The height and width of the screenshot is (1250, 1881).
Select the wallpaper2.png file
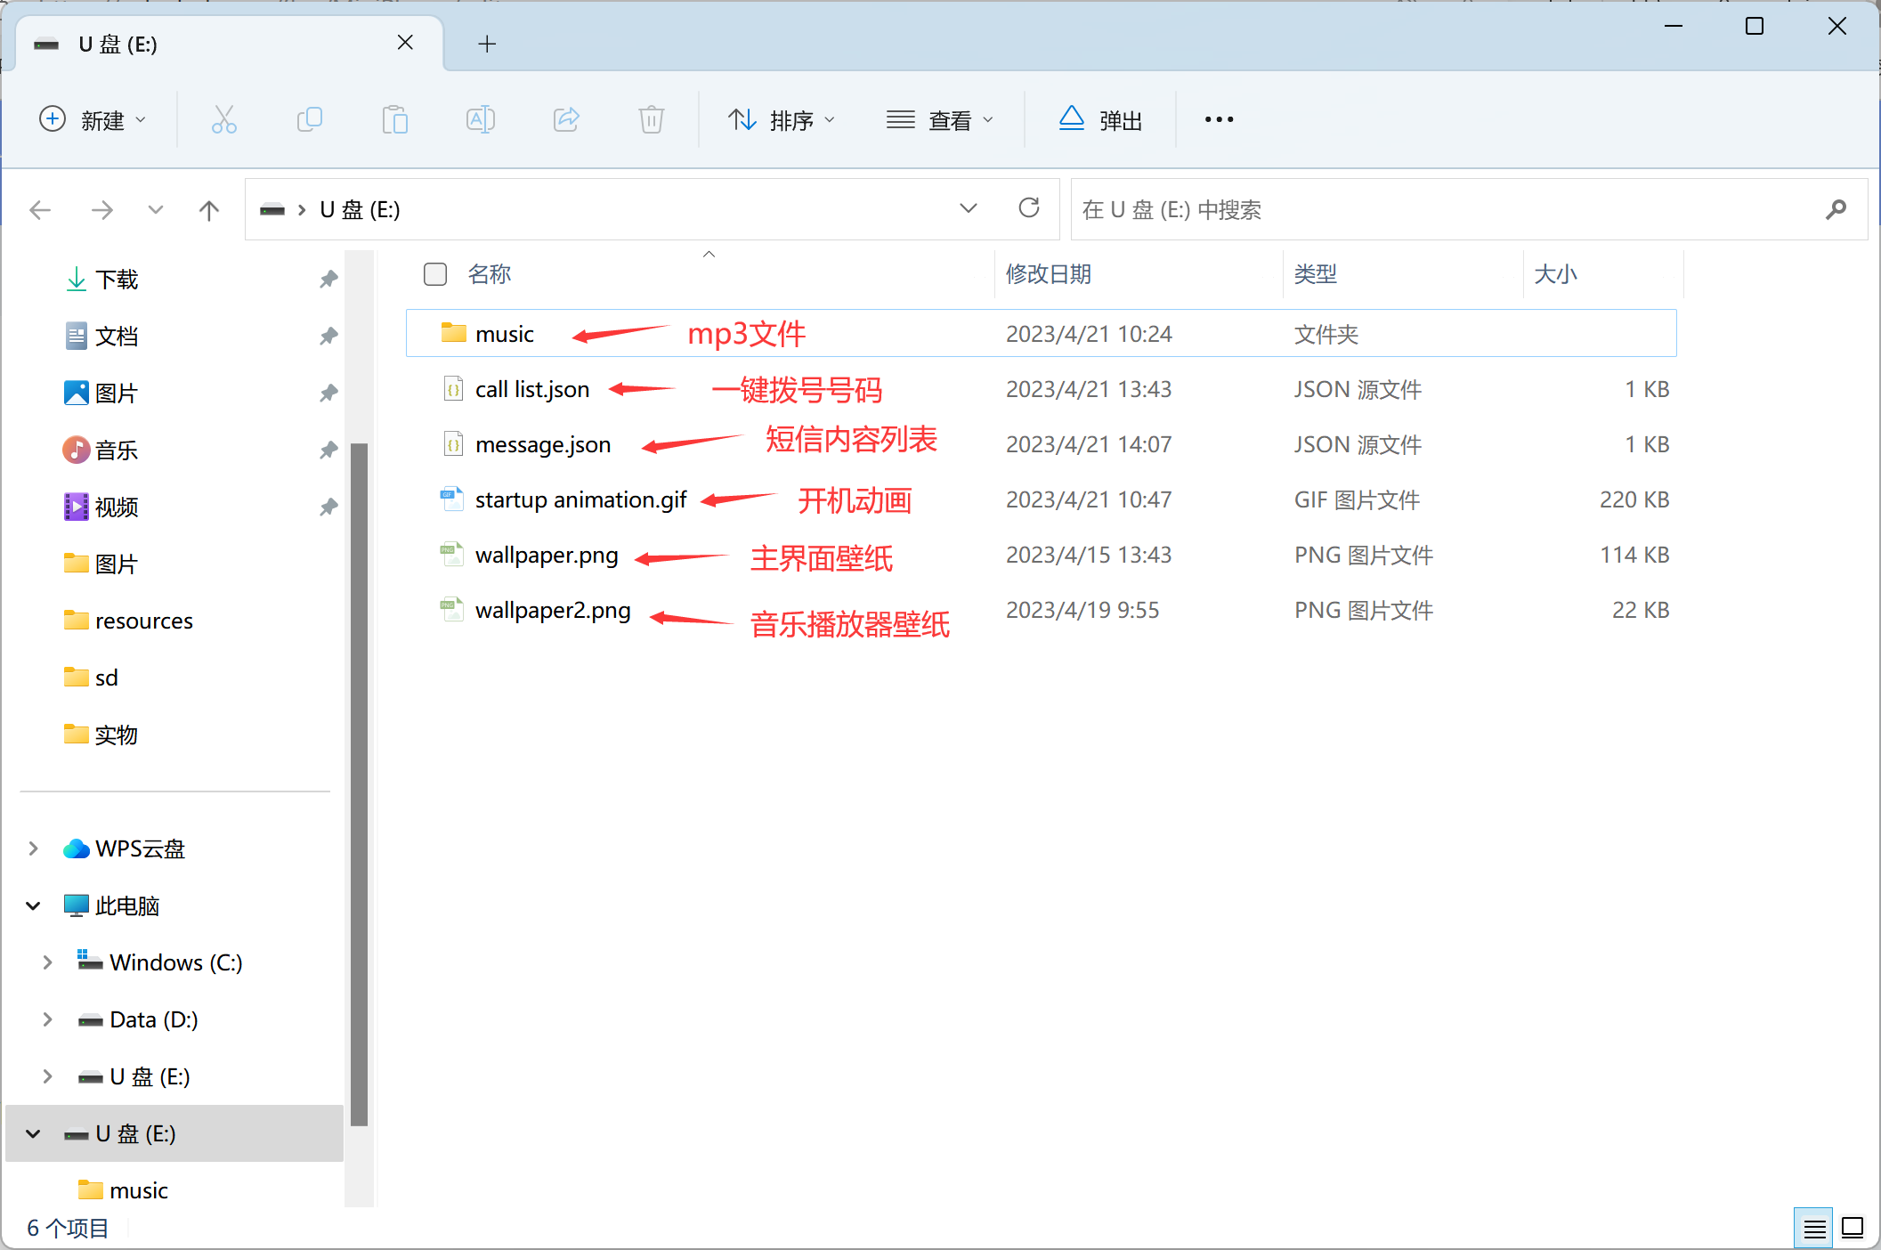point(1042,610)
